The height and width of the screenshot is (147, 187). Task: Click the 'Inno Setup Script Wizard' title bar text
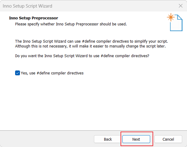[x=27, y=6]
